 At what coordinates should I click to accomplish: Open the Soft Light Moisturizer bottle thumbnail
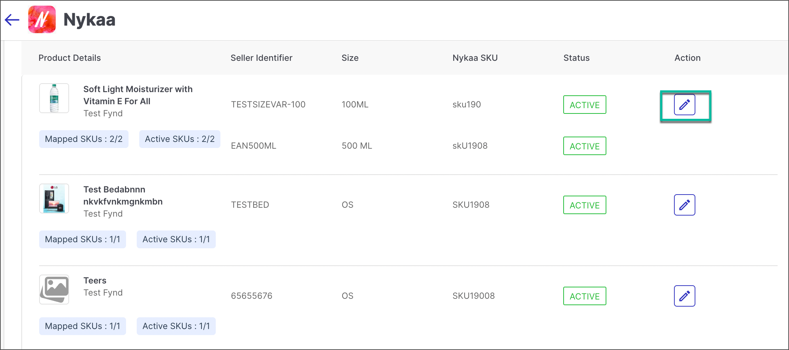(54, 98)
